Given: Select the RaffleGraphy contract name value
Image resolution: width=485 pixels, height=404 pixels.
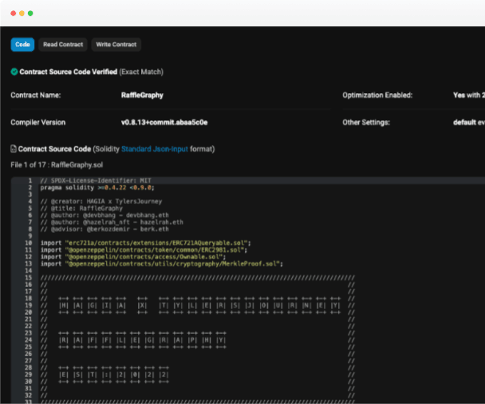Looking at the screenshot, I should tap(142, 96).
